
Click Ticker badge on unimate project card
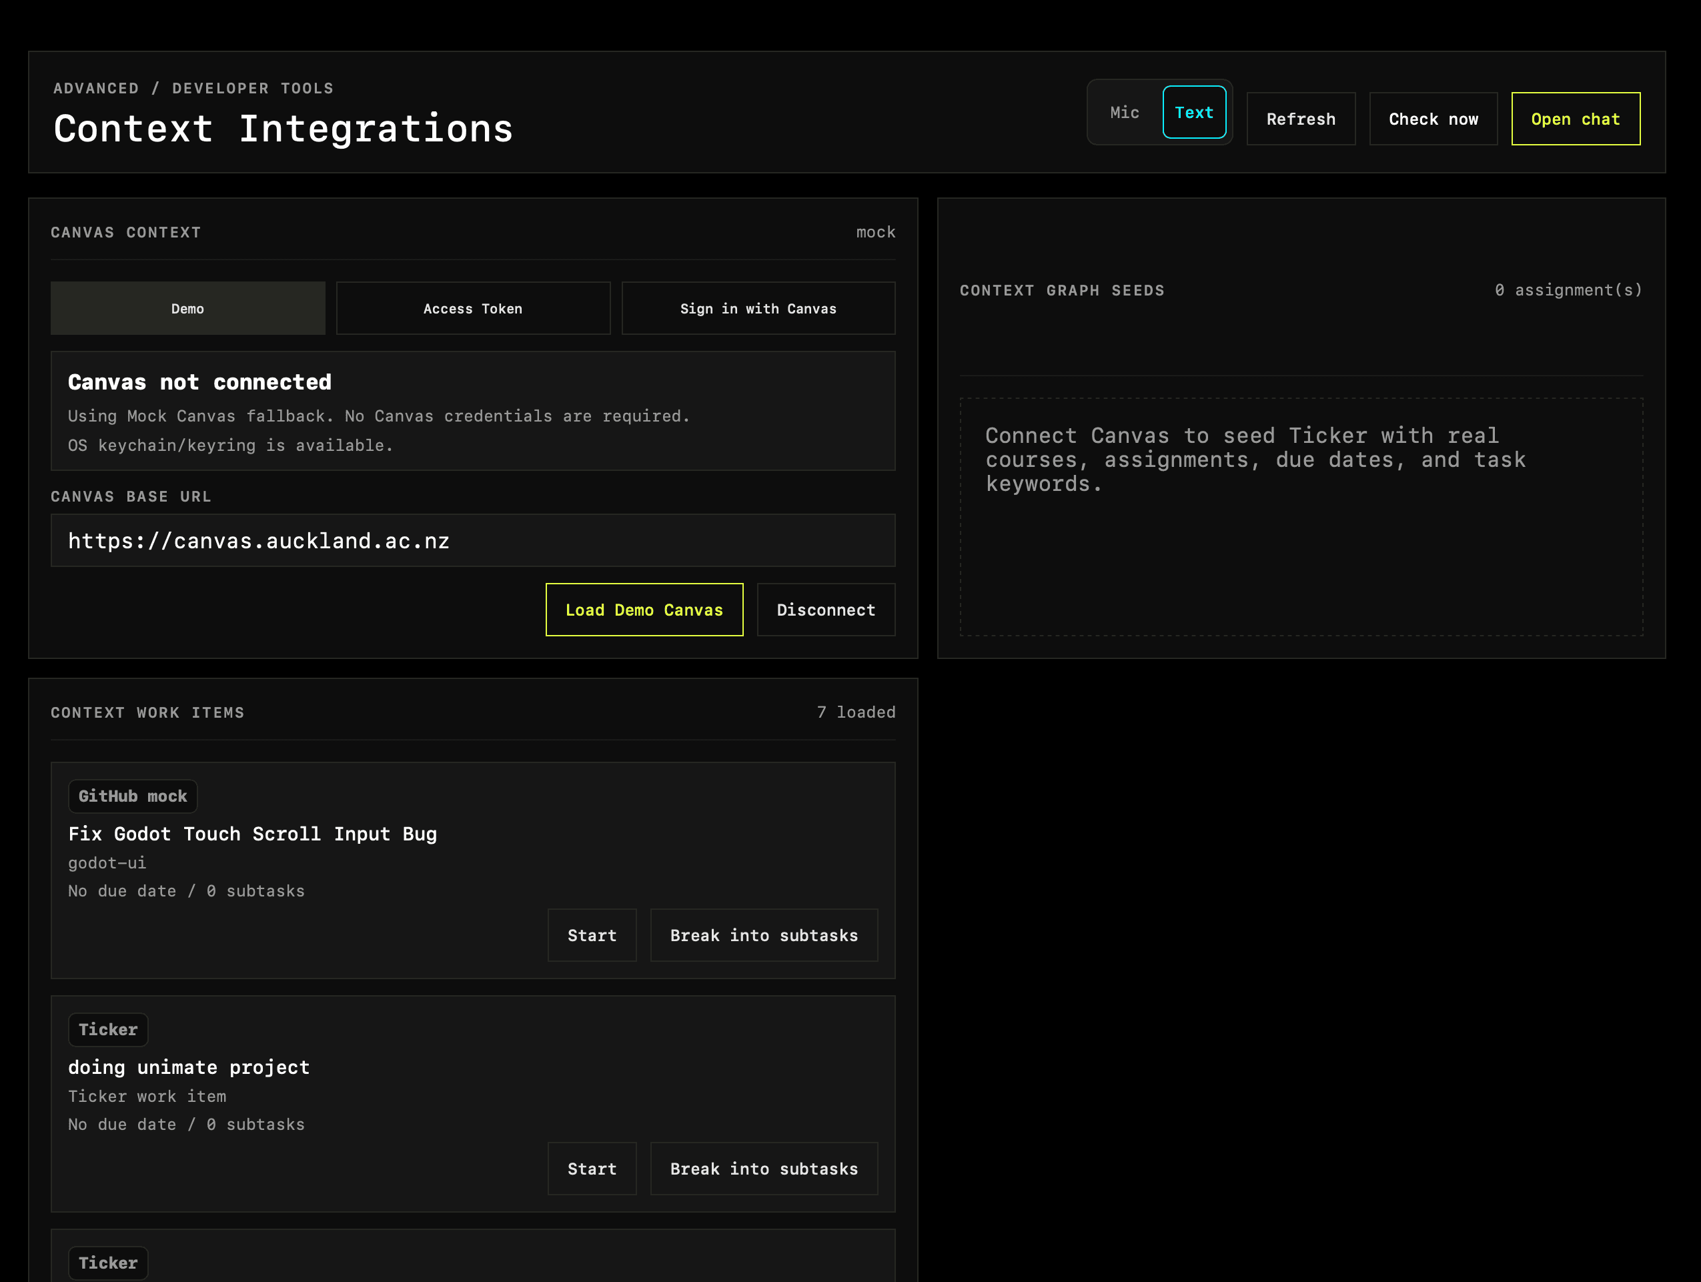pos(109,1030)
